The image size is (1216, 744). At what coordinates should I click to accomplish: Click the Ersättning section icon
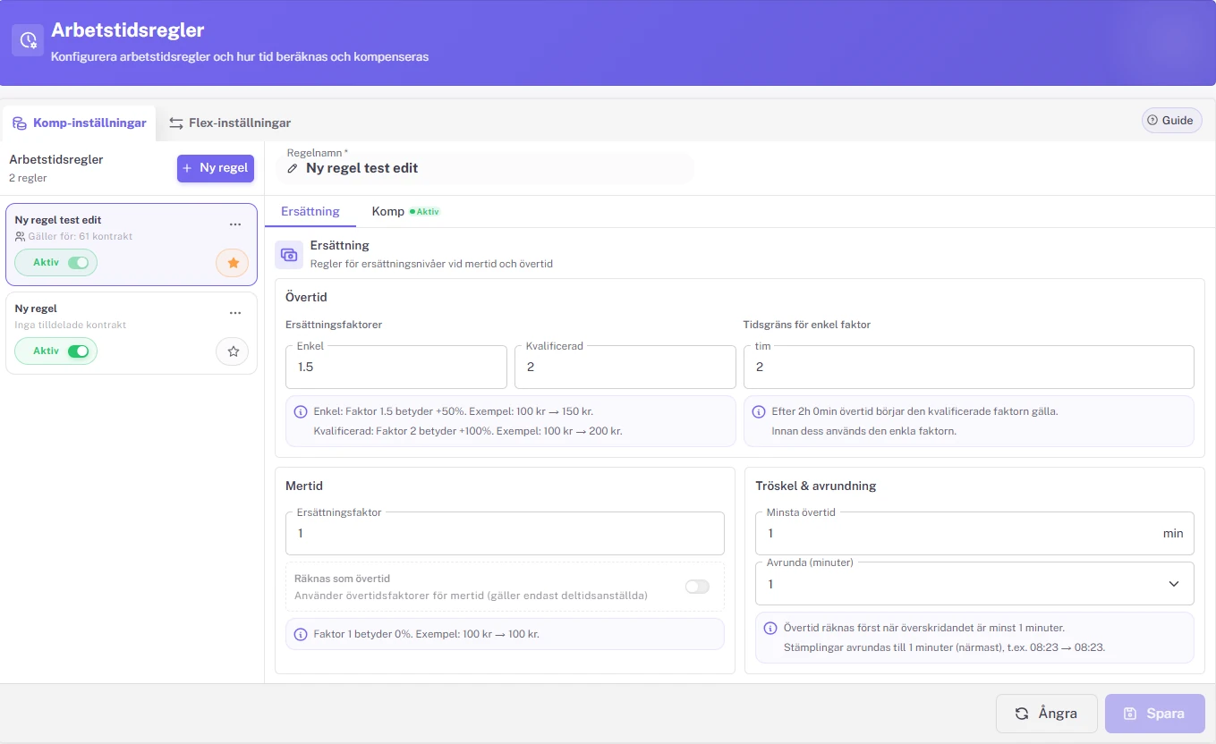click(x=289, y=255)
